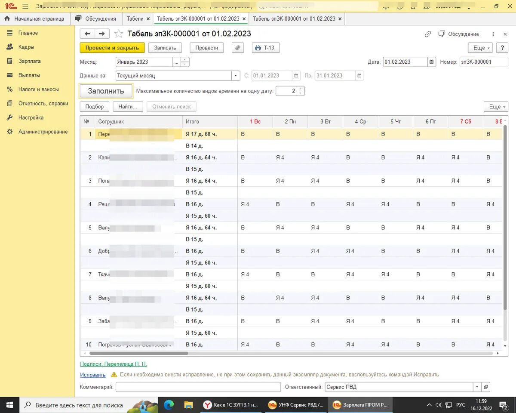Increase the Месяц value with up arrow
The width and height of the screenshot is (516, 413).
point(185,60)
